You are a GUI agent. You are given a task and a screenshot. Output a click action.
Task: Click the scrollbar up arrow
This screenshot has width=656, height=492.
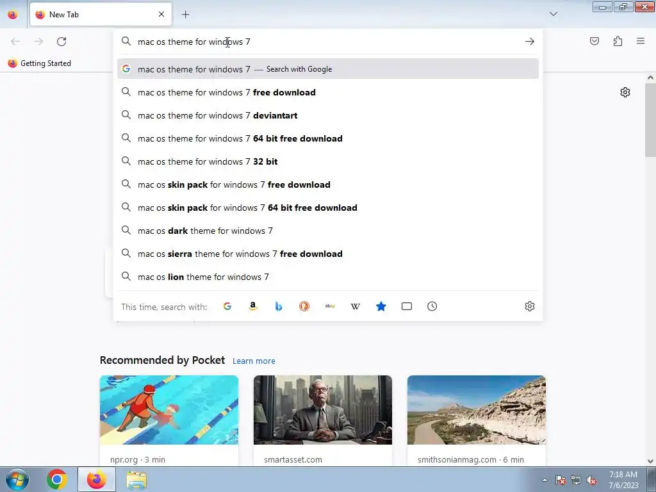[x=651, y=78]
